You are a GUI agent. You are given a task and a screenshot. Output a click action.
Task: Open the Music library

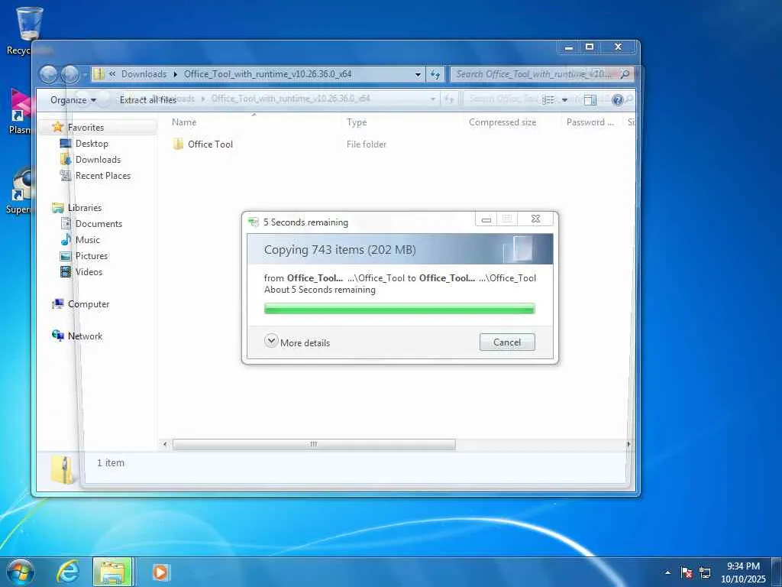coord(87,239)
